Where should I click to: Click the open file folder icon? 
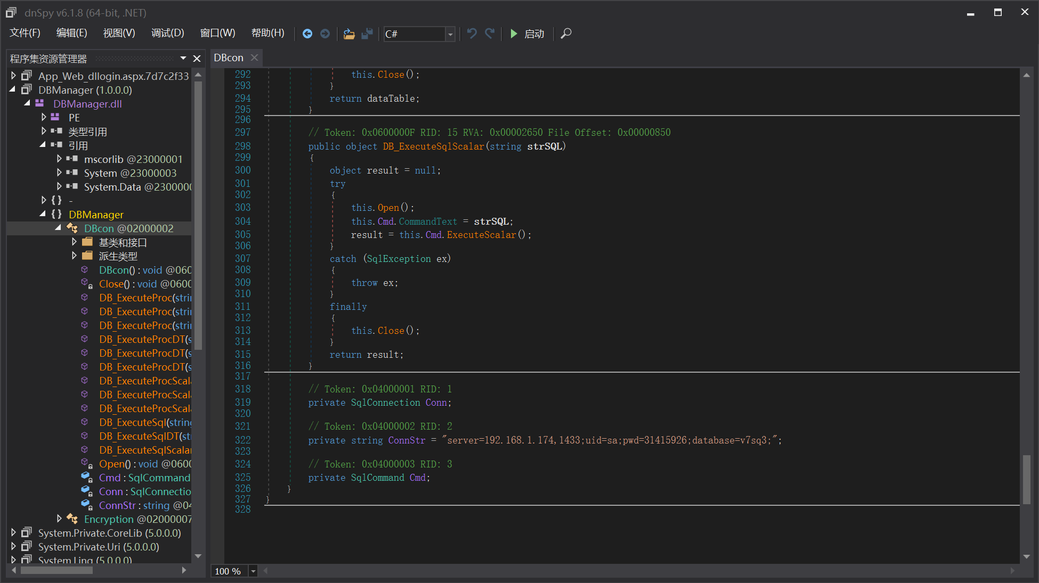349,34
